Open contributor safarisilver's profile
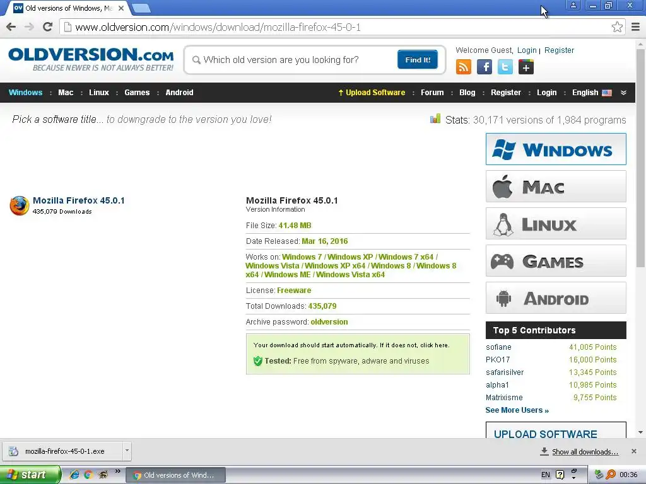This screenshot has height=484, width=646. [505, 372]
